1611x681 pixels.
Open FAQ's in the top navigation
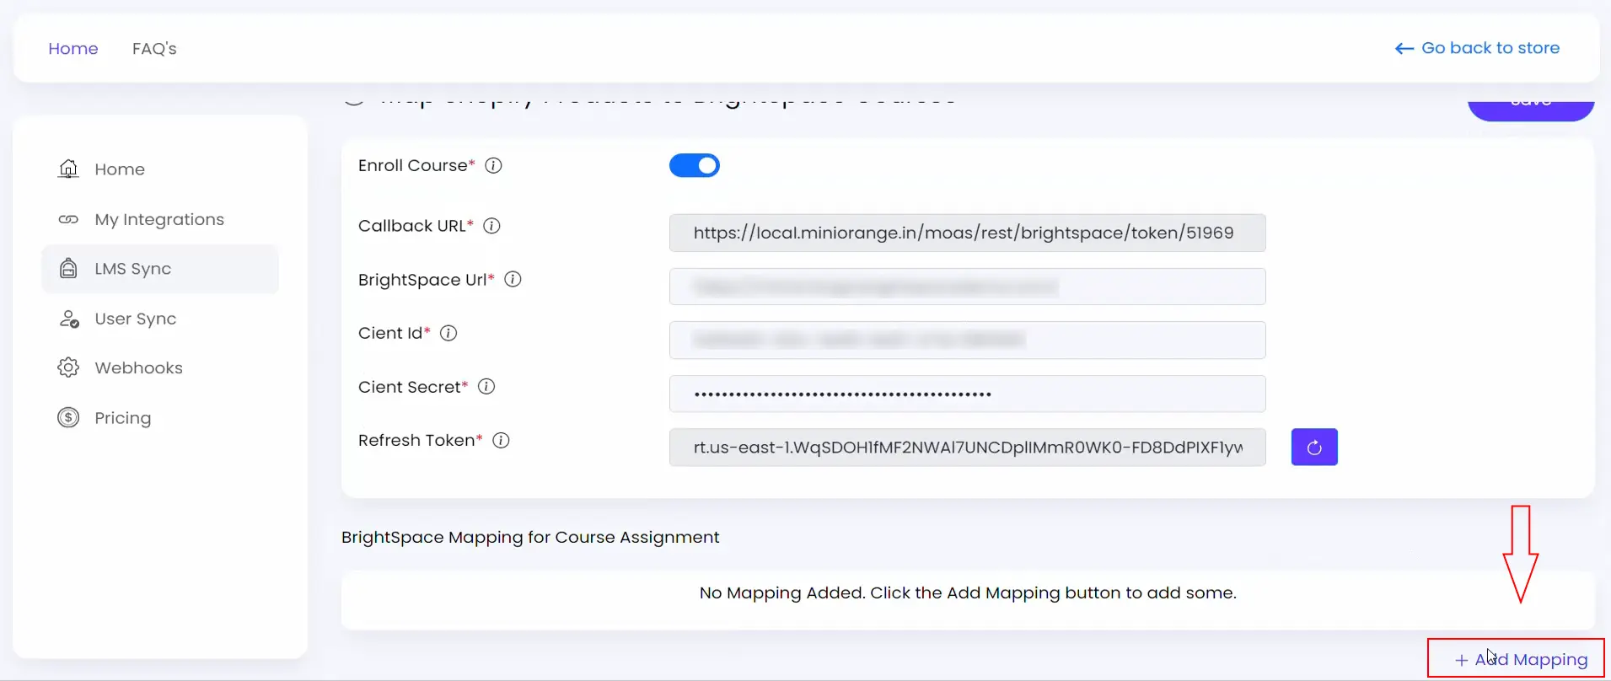point(154,49)
